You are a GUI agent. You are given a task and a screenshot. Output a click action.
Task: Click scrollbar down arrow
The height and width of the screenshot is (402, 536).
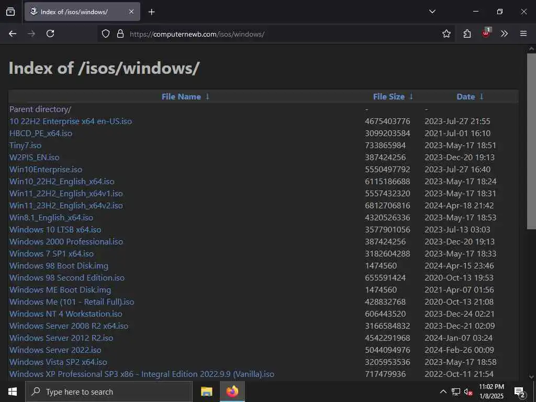coord(531,377)
